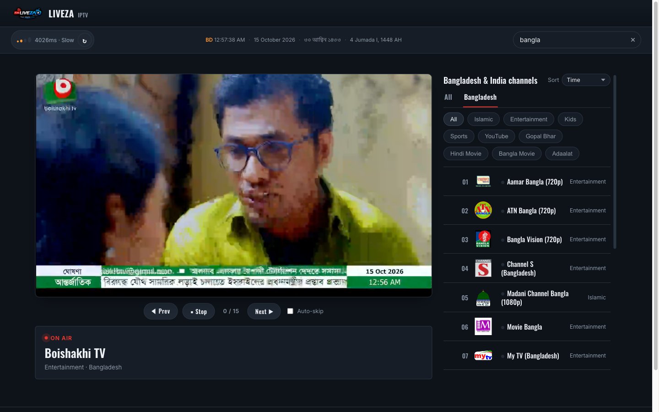659x412 pixels.
Task: Filter by Adaalat category
Action: 562,154
